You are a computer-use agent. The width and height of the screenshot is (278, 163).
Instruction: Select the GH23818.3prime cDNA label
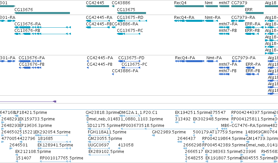coord(103,113)
